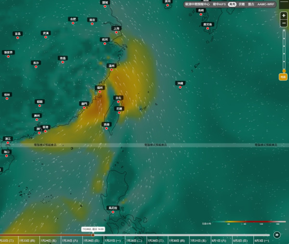
Task: Click the red marker for 台北
Action: (118, 102)
